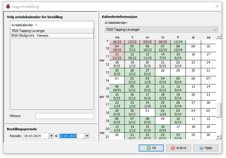Click the calendar scroll down arrow
The image size is (226, 158).
[x=219, y=137]
